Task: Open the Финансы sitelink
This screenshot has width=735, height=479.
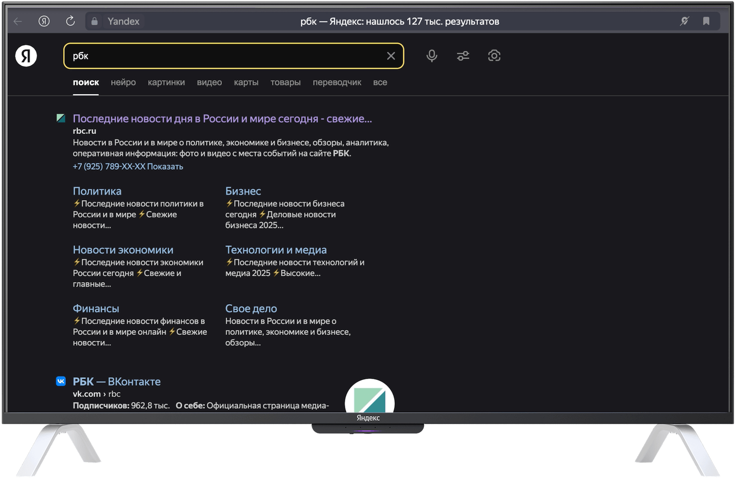Action: (96, 309)
